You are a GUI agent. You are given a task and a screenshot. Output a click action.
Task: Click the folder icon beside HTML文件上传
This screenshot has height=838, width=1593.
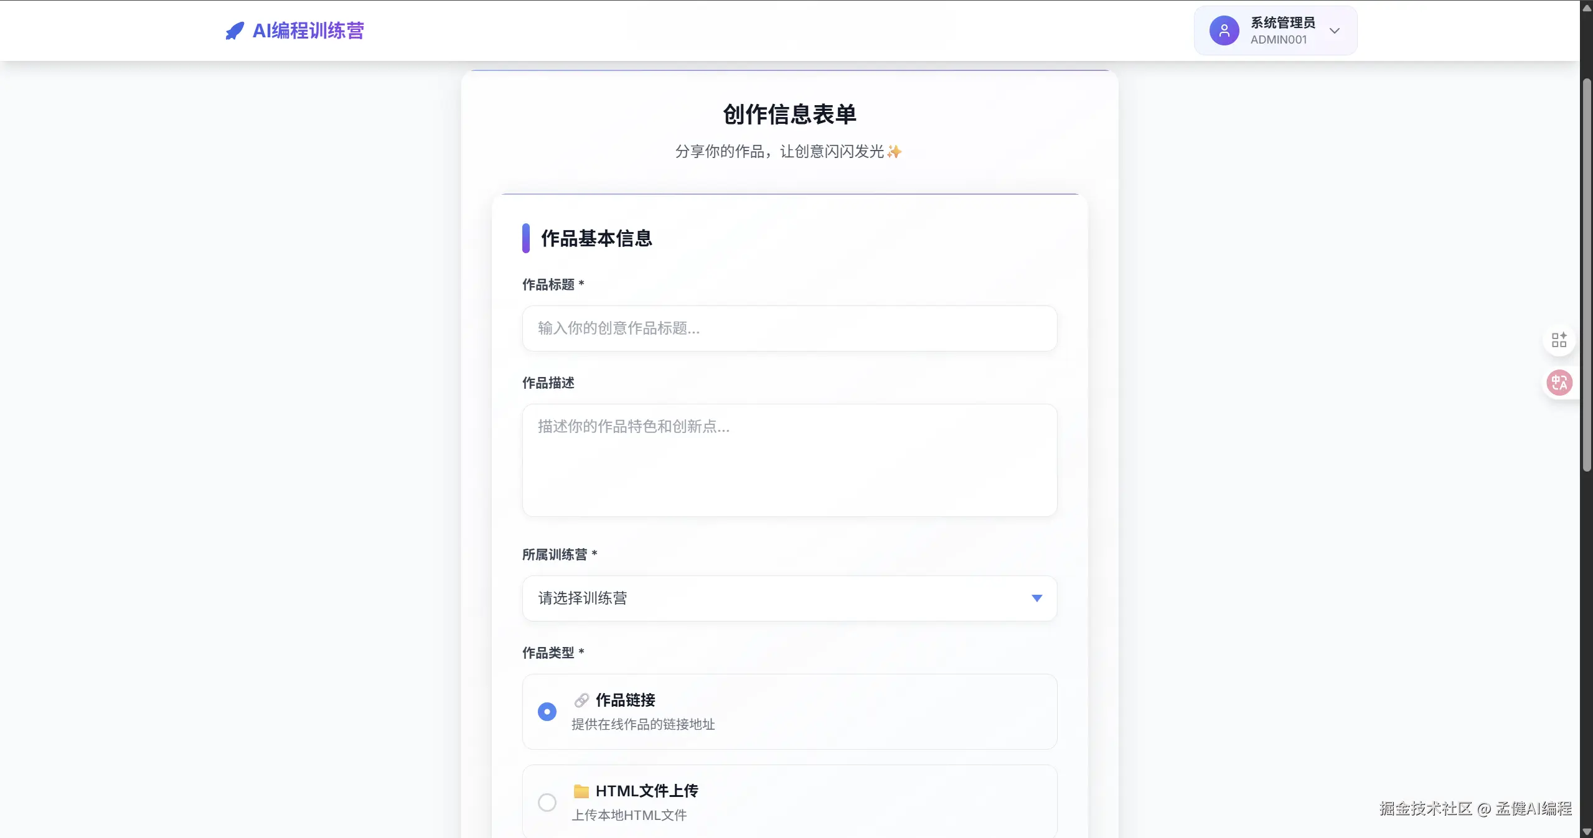(581, 791)
